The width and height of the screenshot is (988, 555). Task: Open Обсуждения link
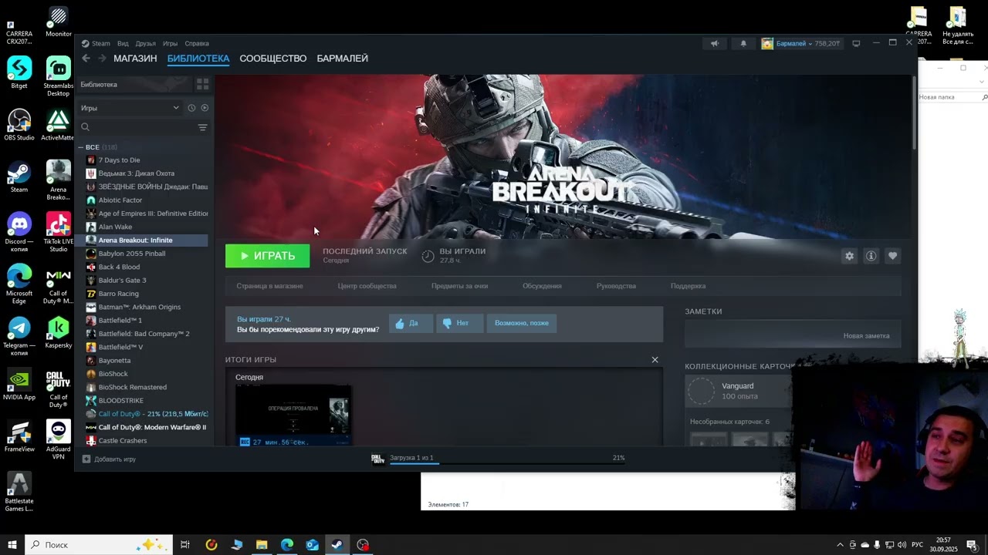click(542, 286)
